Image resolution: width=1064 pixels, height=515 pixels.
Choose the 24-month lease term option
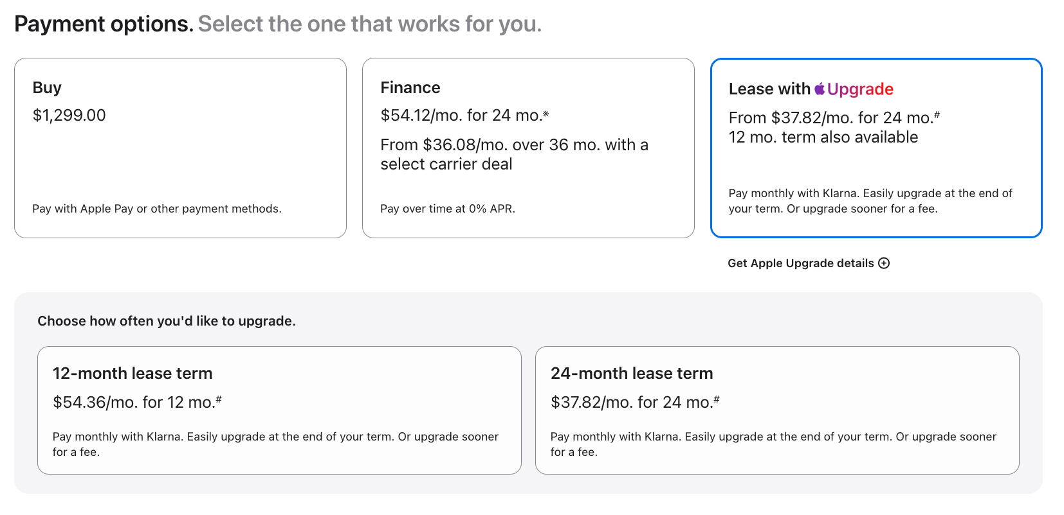(777, 410)
